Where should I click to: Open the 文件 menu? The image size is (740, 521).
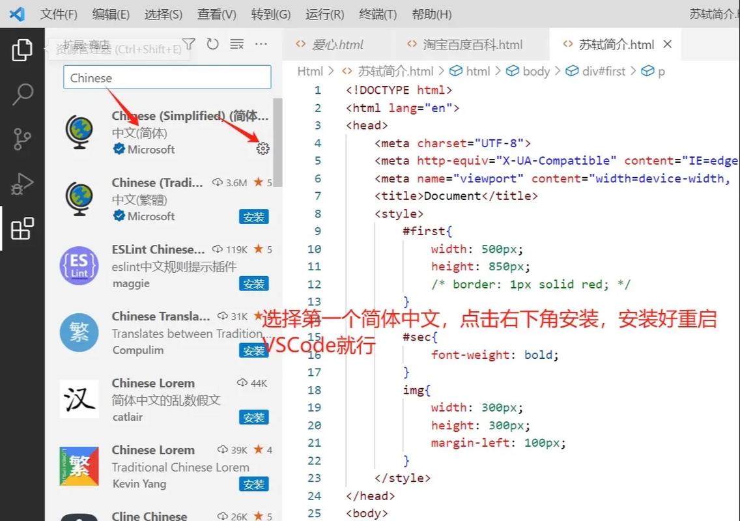[x=58, y=14]
